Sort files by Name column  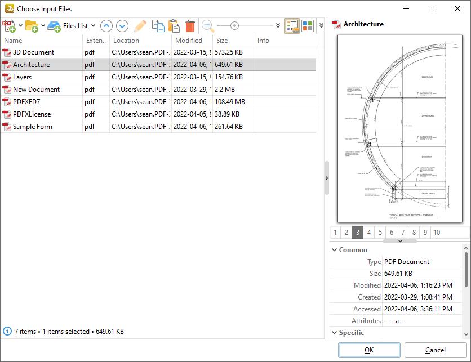(x=42, y=41)
